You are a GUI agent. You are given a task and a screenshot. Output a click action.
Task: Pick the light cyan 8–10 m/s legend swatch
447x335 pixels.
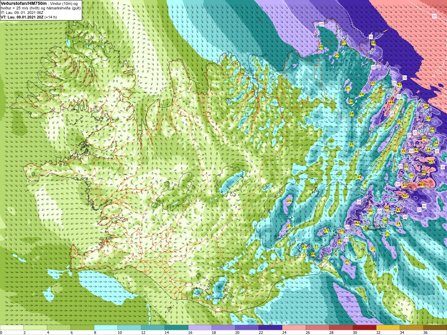point(106,328)
